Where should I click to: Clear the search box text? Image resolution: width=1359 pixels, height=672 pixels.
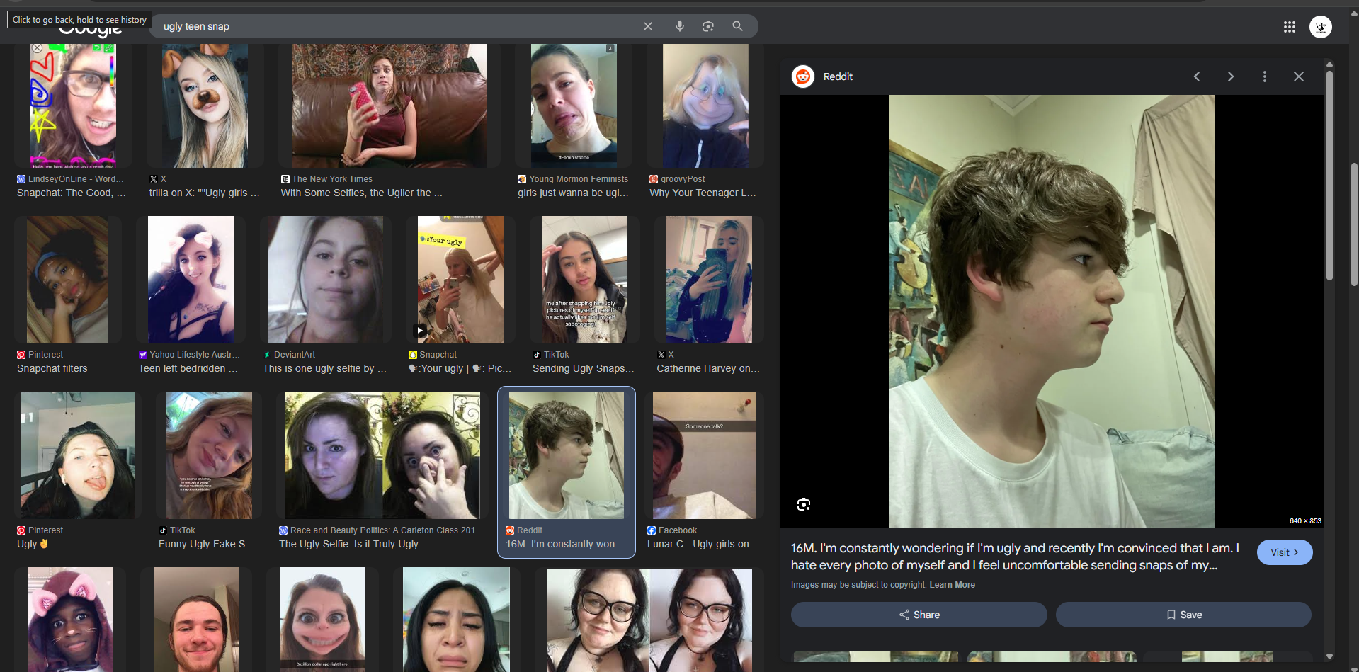tap(647, 26)
